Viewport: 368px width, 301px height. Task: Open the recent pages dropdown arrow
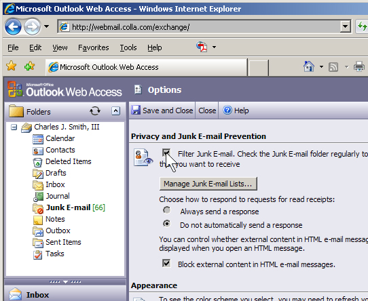pos(46,26)
